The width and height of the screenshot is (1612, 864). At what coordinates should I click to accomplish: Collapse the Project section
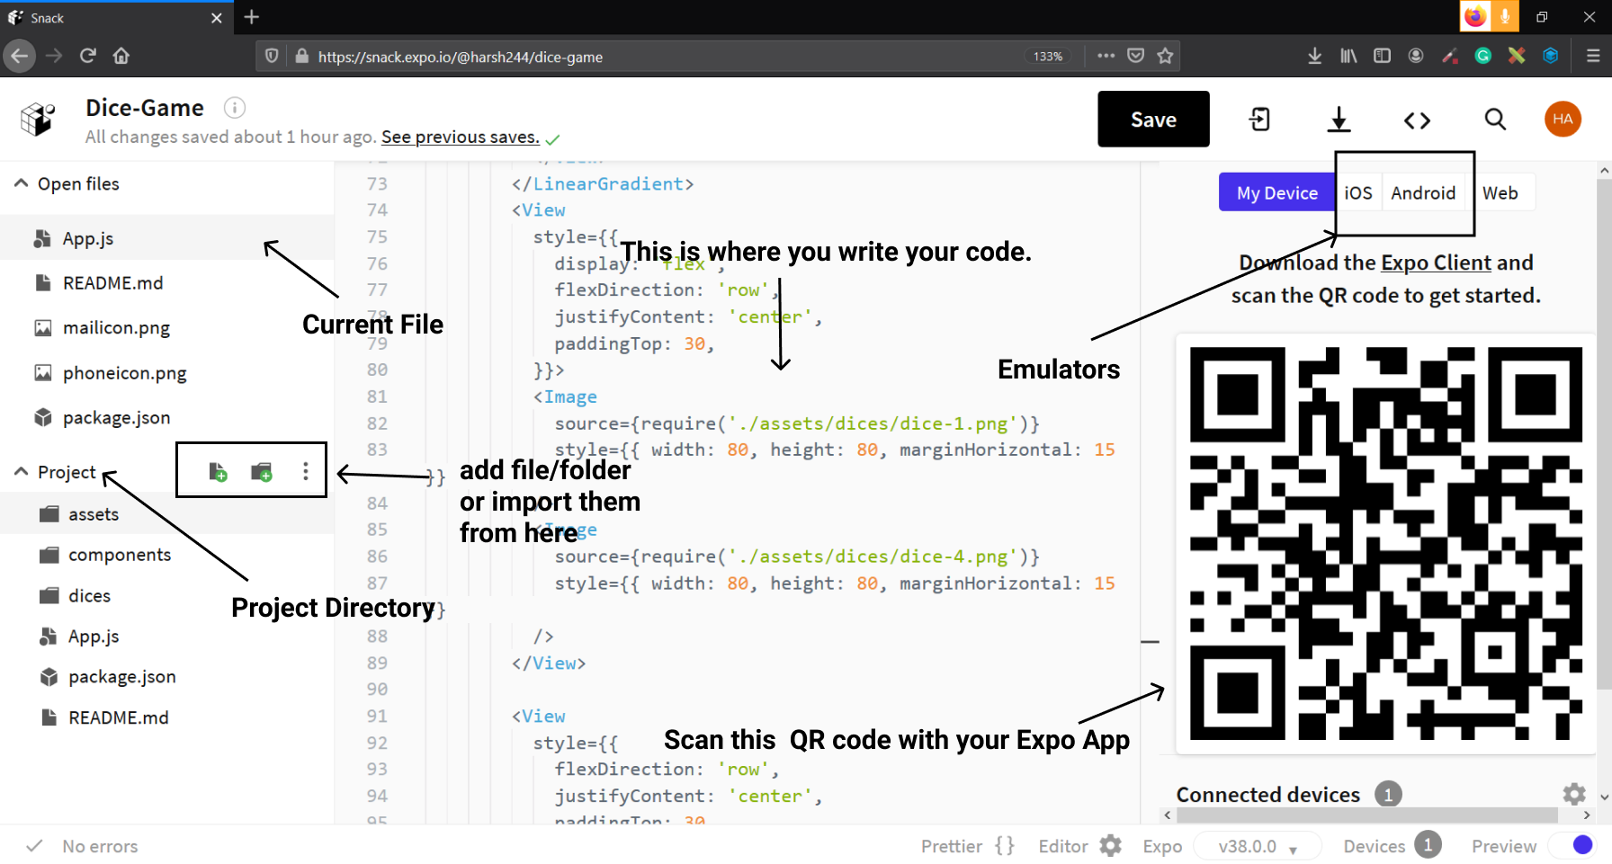[22, 471]
